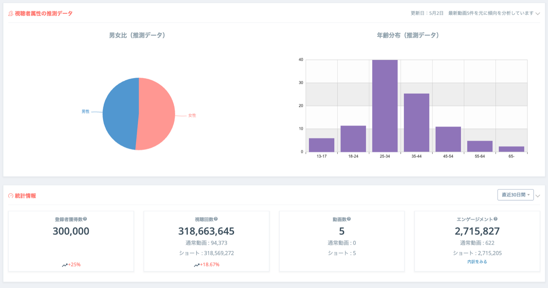
Task: Click the 35-44 age bar
Action: click(x=416, y=123)
